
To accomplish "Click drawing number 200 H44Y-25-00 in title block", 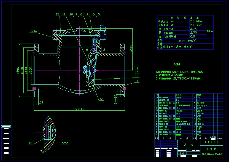I will pyautogui.click(x=212, y=154).
